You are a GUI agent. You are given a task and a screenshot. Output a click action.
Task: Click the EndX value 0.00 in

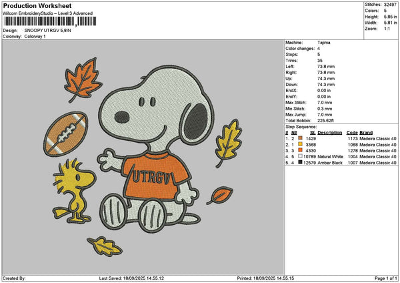[324, 91]
